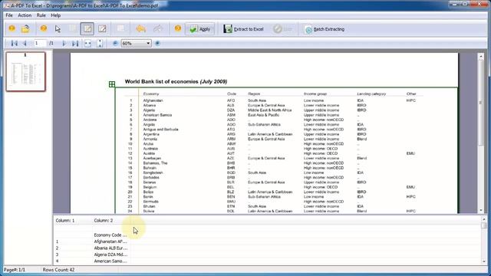This screenshot has height=276, width=491.
Task: Click the undo arrow icon in toolbar
Action: (x=140, y=29)
